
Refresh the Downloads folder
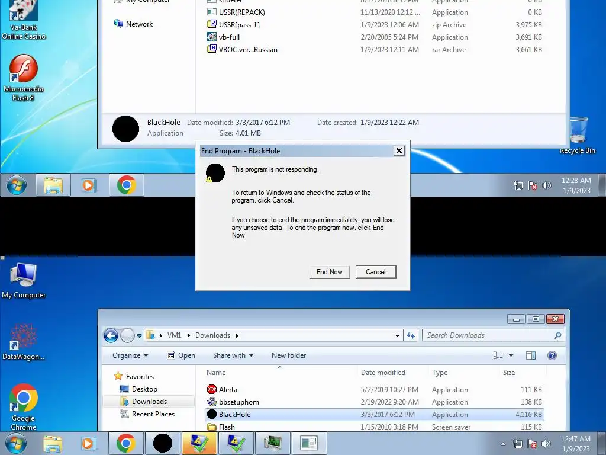click(x=411, y=335)
